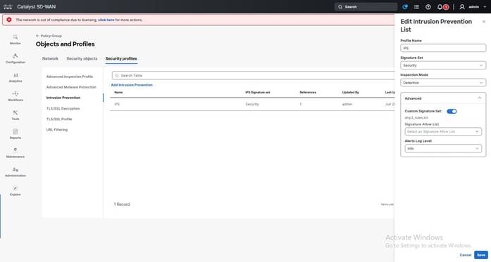This screenshot has width=491, height=262.
Task: Select TLS/SSL Profile menu item
Action: tap(59, 119)
